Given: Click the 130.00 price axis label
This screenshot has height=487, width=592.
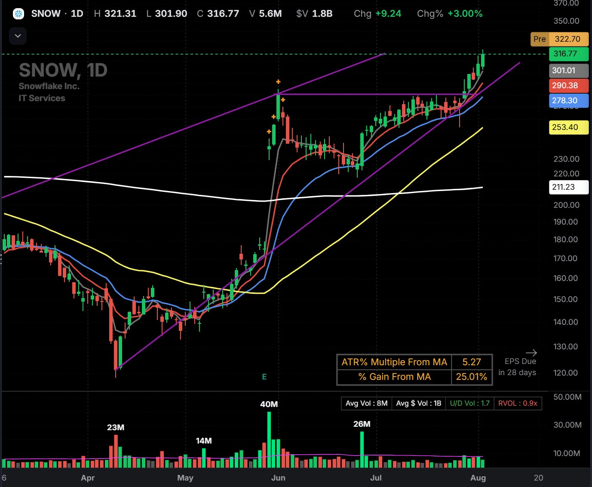Looking at the screenshot, I should click(566, 347).
